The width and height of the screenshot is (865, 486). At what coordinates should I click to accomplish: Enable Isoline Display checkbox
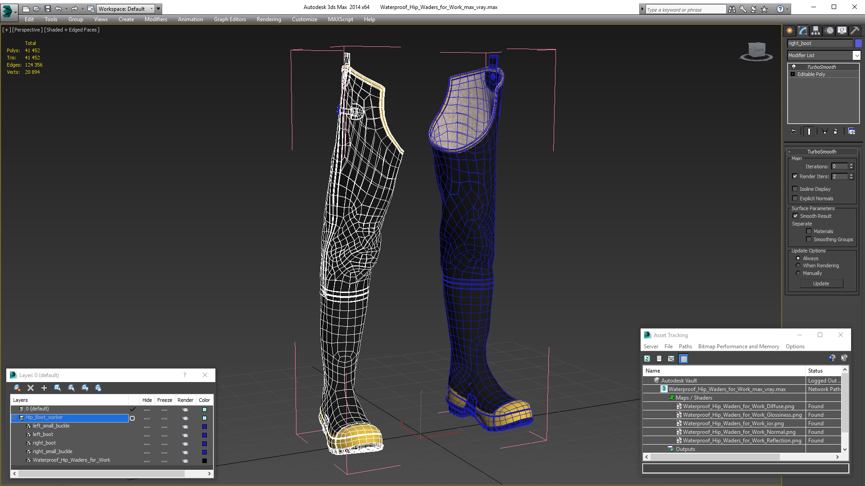click(x=795, y=189)
